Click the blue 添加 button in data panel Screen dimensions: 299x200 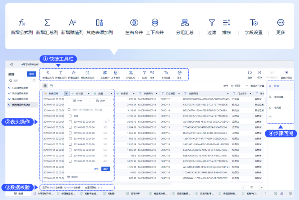coord(32,74)
